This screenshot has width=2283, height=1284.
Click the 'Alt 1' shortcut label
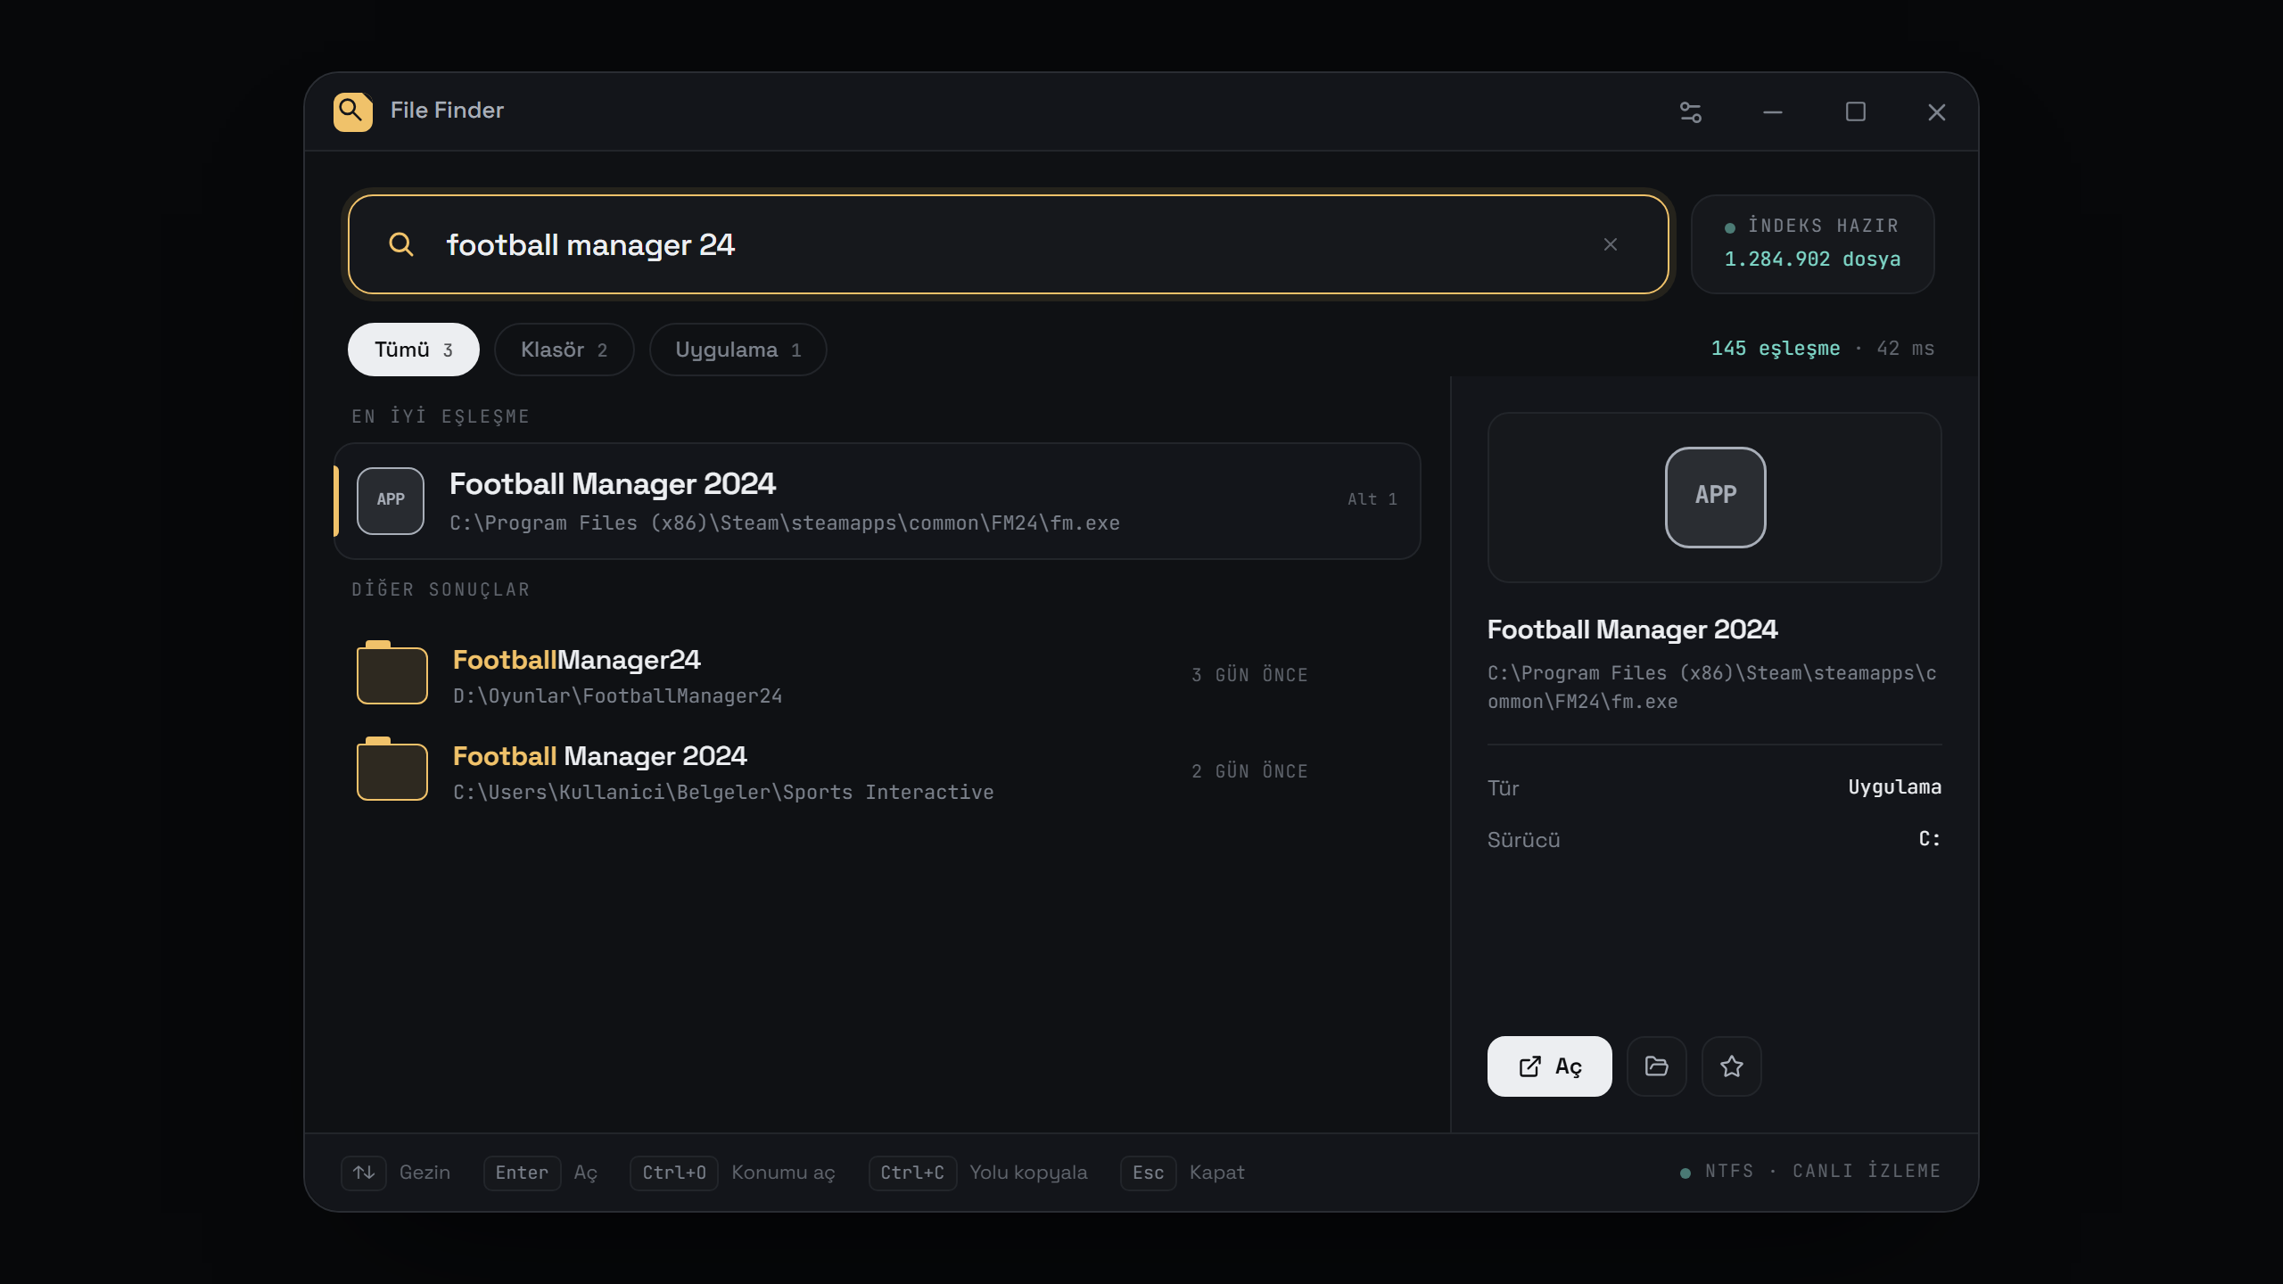coord(1372,499)
